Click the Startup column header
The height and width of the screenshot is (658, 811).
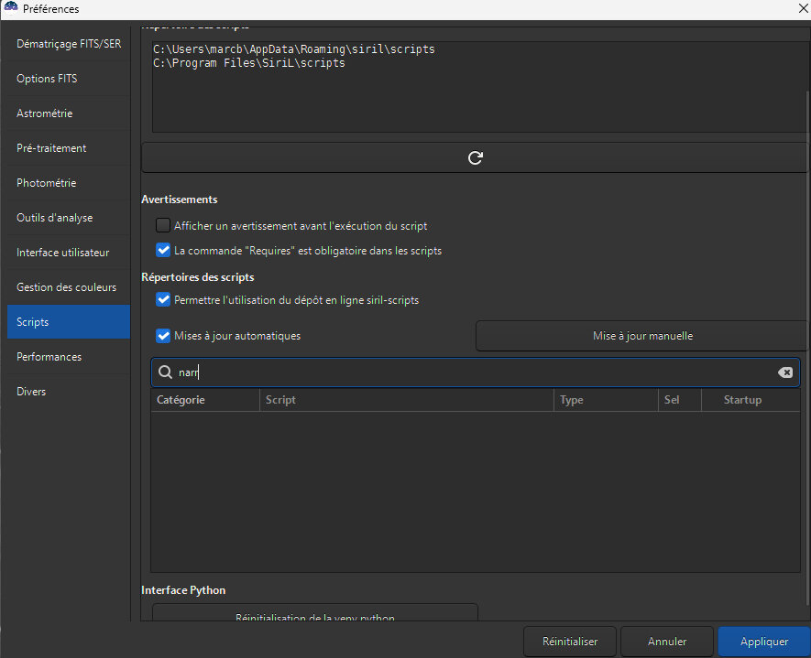coord(751,400)
